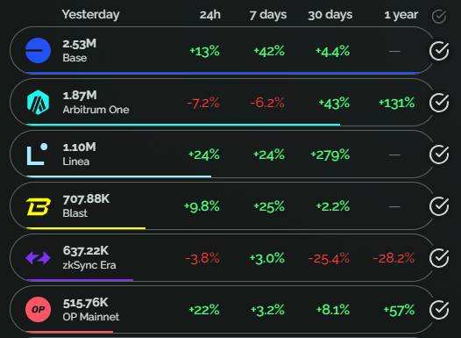Screen dimensions: 461x338
Task: Toggle the Blast row checkmark
Action: click(x=439, y=206)
